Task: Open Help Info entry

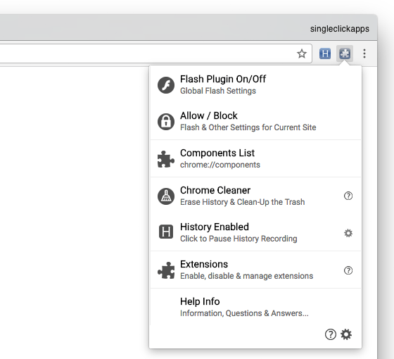Action: (x=255, y=307)
